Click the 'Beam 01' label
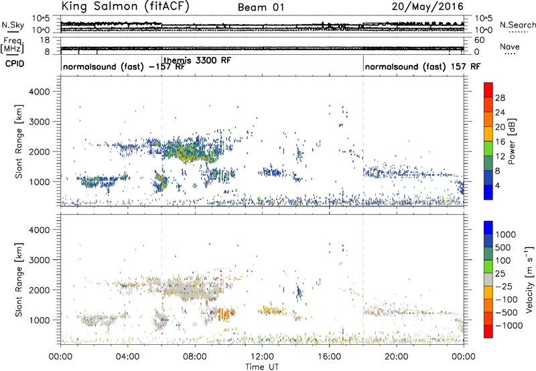 (261, 7)
